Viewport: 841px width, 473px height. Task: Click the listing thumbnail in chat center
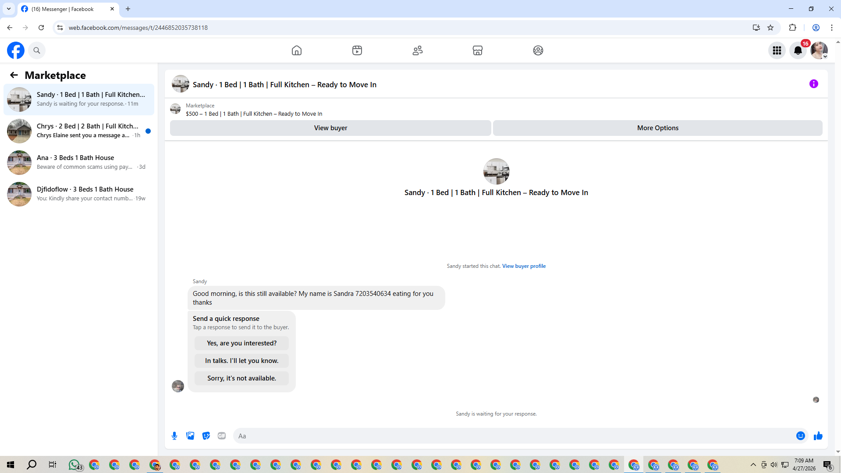point(496,171)
